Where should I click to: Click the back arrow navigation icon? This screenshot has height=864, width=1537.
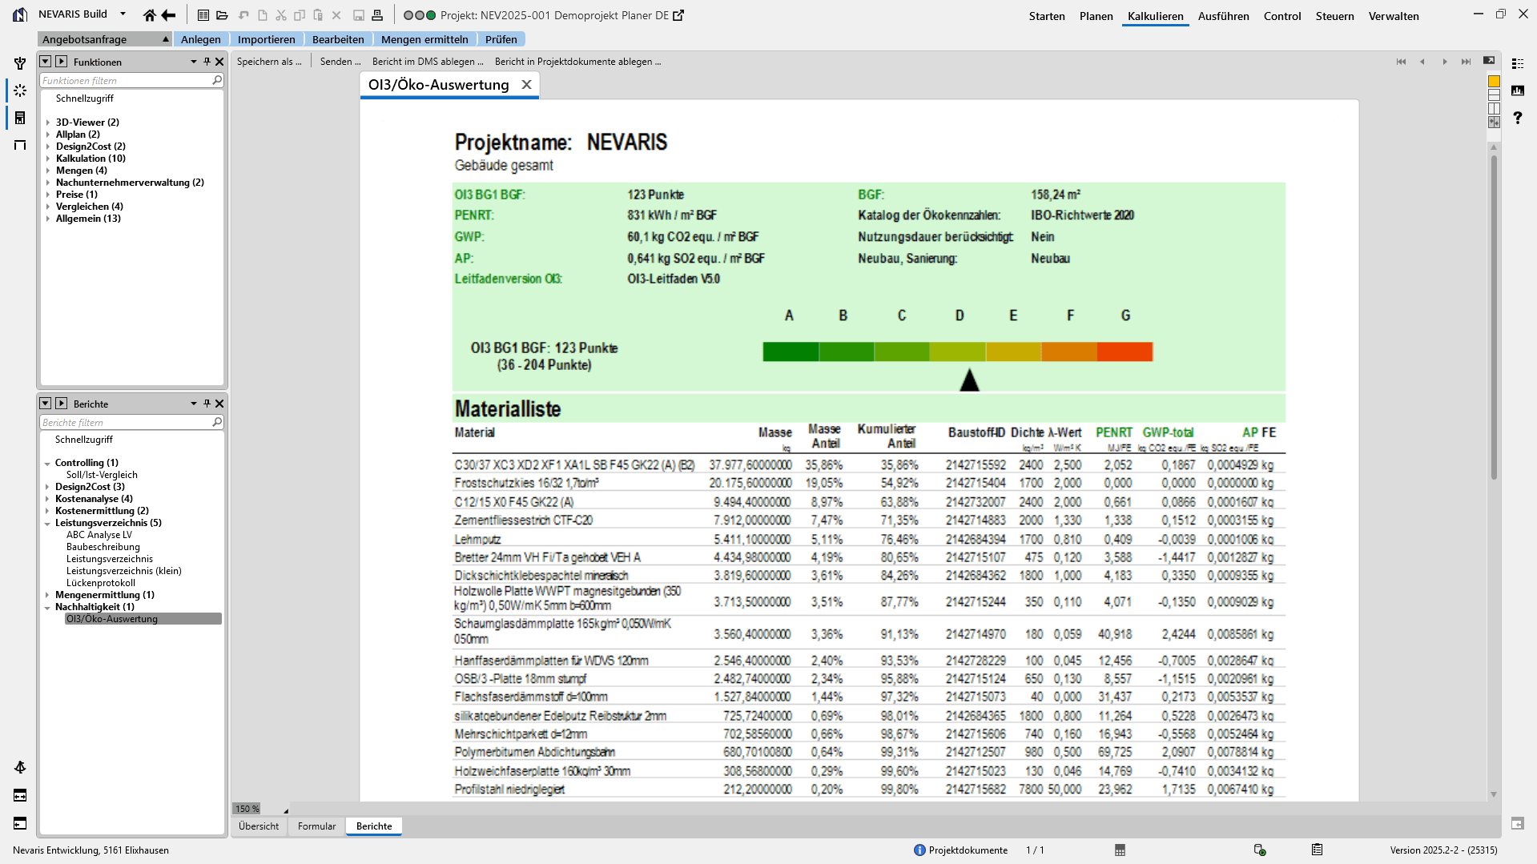coord(168,15)
